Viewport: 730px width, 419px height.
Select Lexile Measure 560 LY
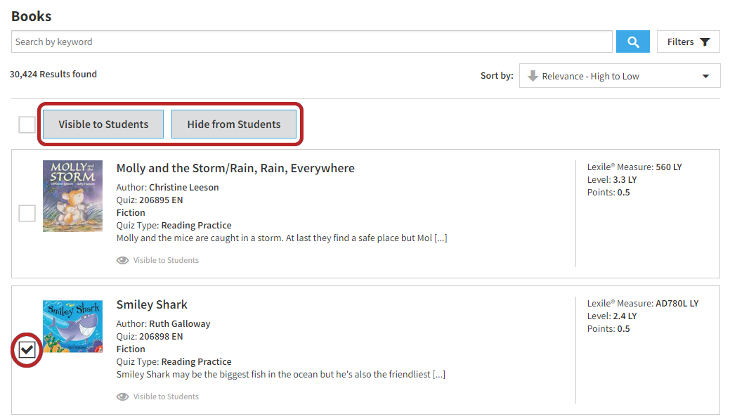click(x=669, y=167)
